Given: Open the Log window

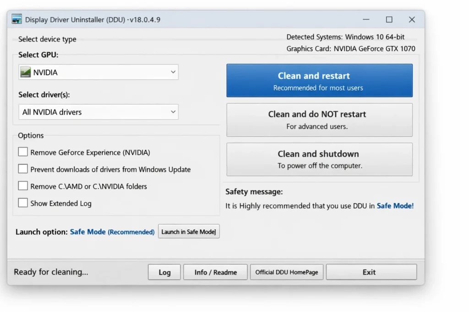Looking at the screenshot, I should [x=164, y=272].
